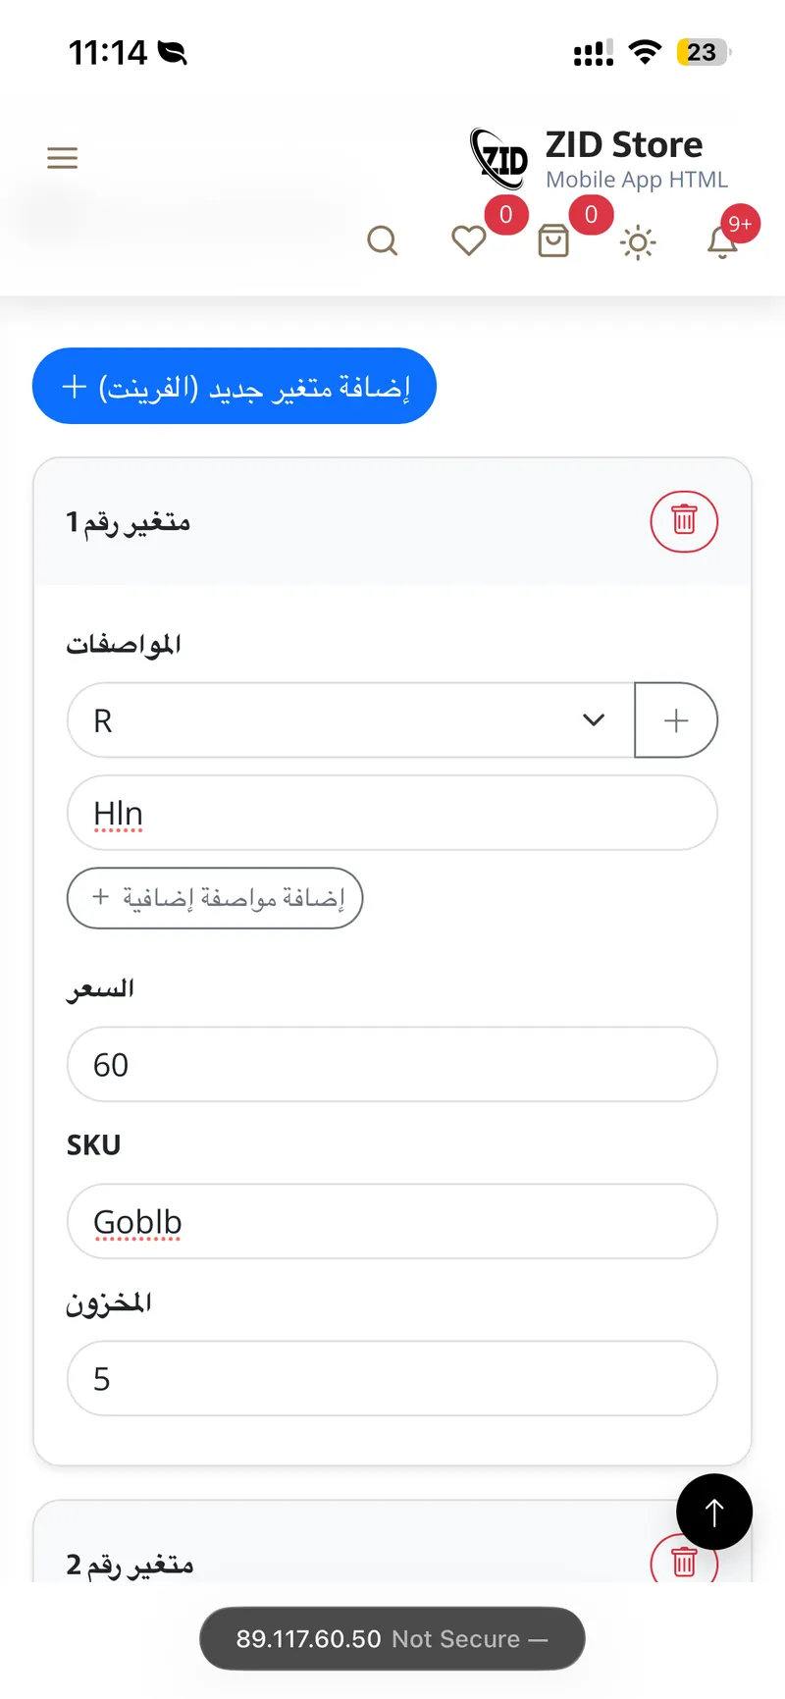Viewport: 785px width, 1699px height.
Task: Delete variant 1 with trash icon
Action: (x=684, y=521)
